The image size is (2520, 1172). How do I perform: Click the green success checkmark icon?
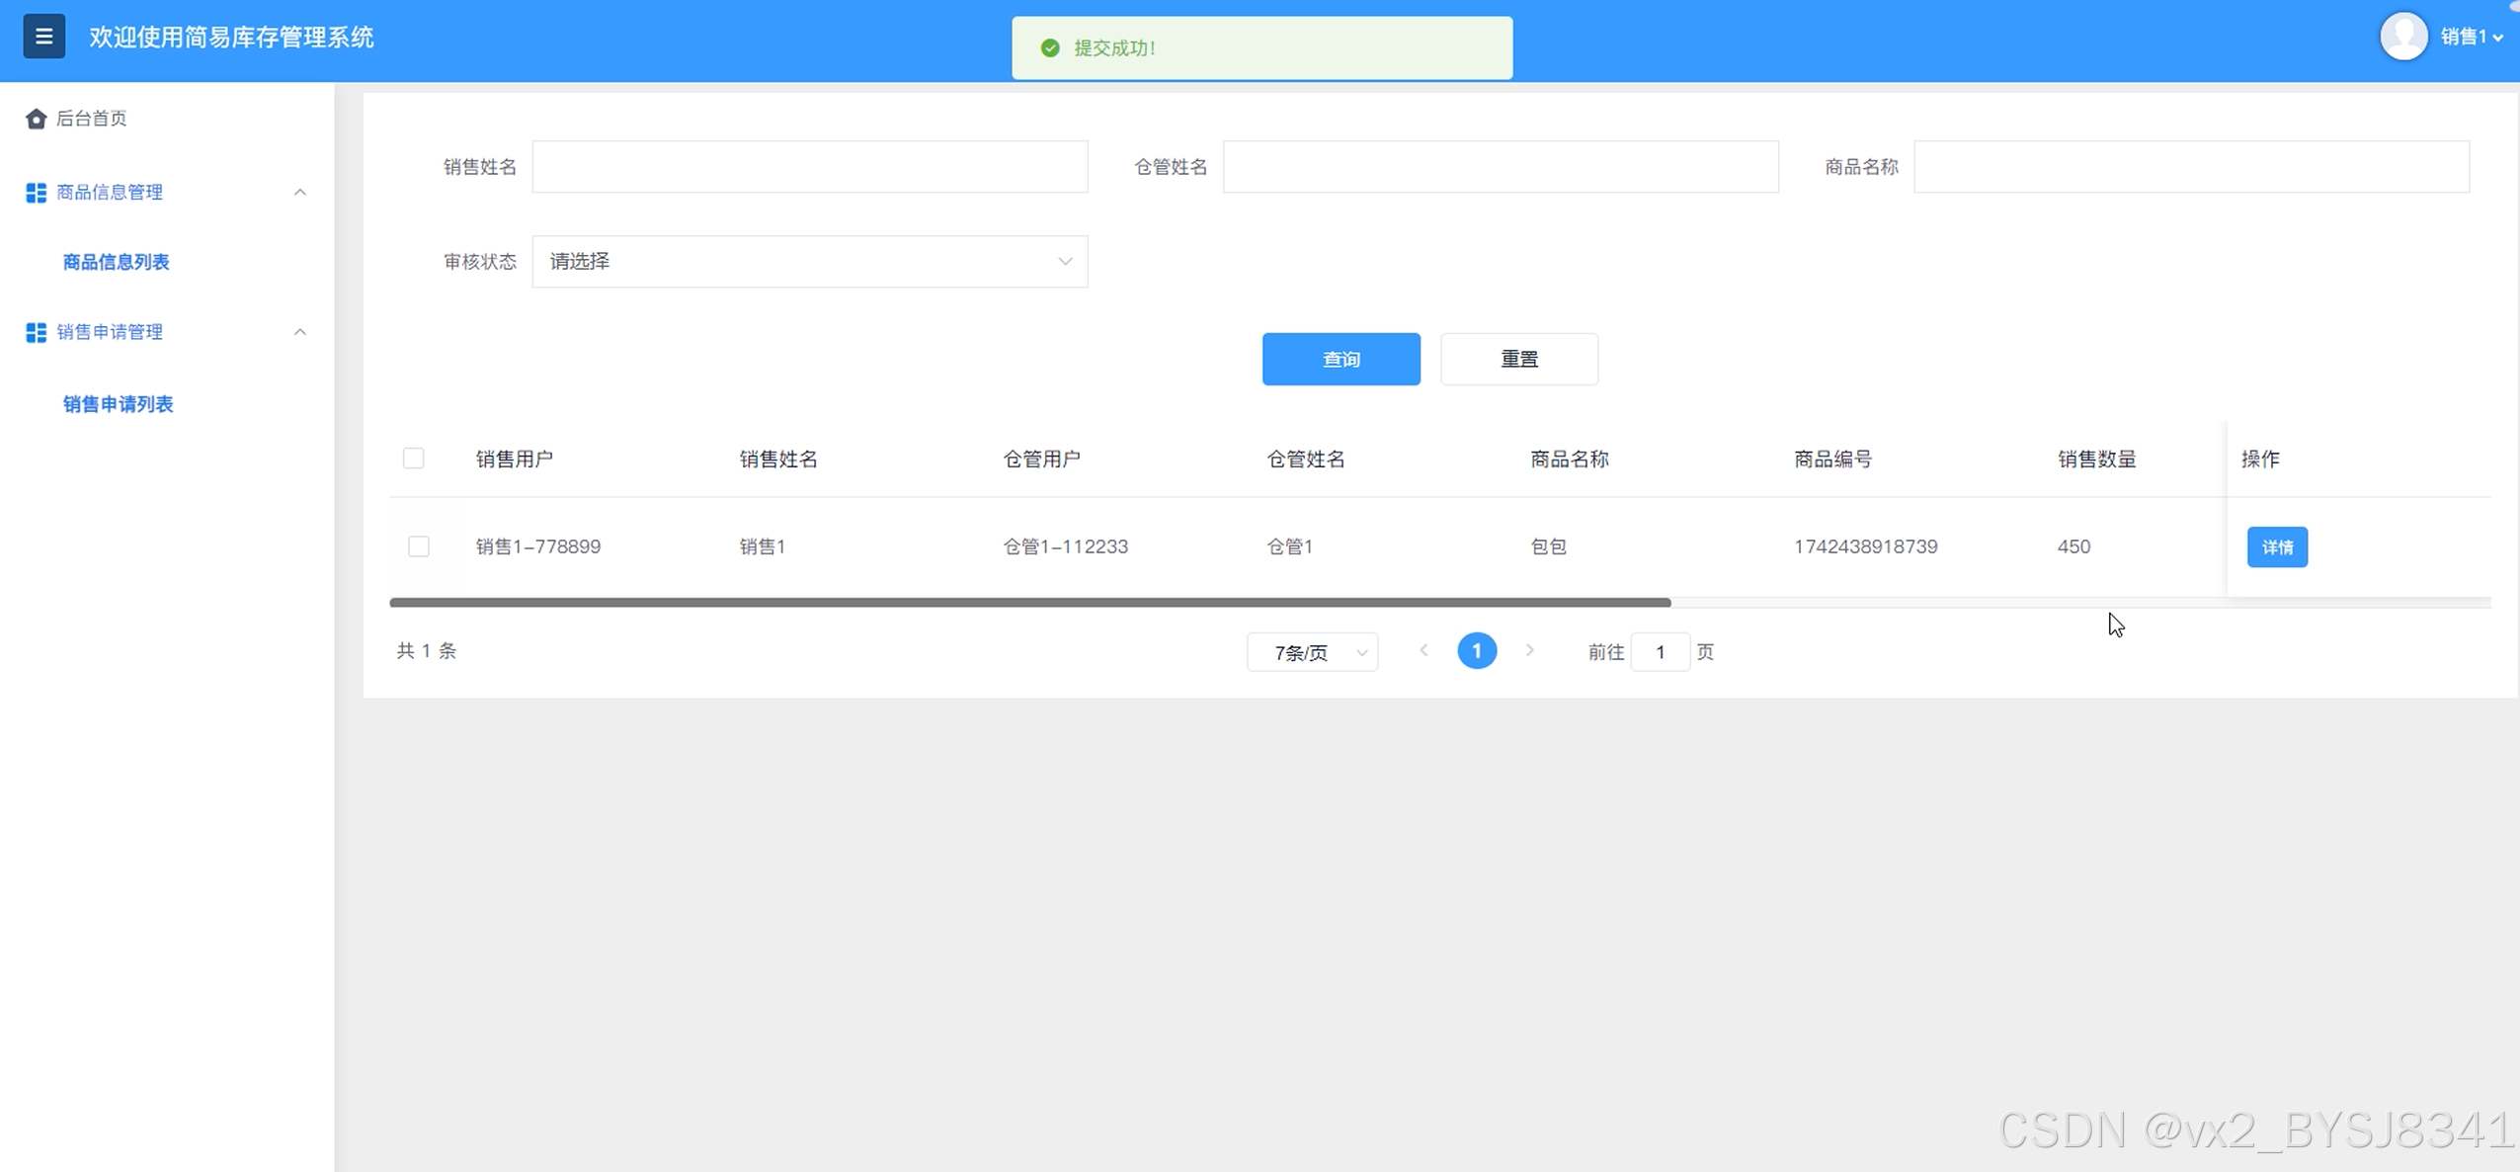point(1050,47)
